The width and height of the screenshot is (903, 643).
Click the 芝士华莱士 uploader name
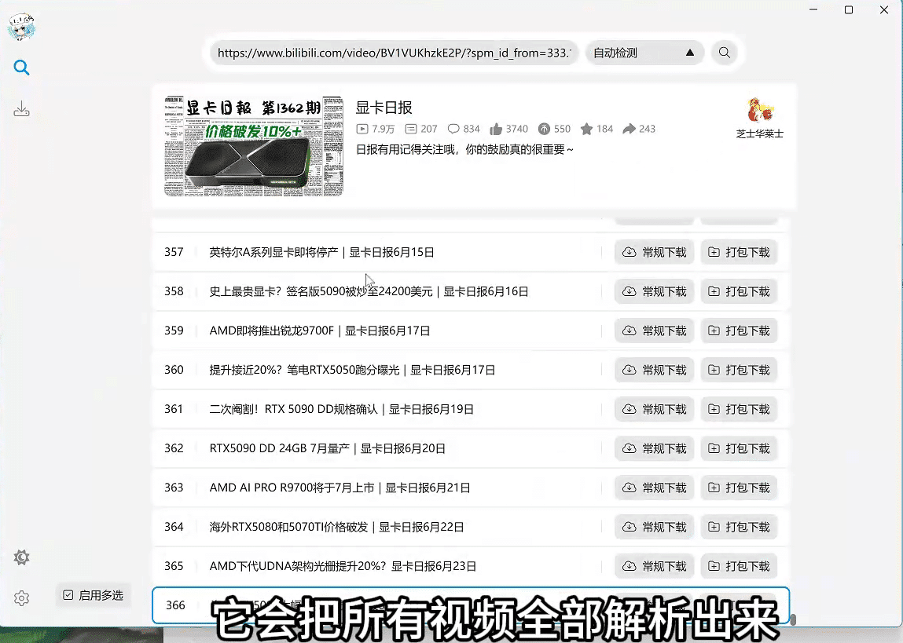pos(760,133)
